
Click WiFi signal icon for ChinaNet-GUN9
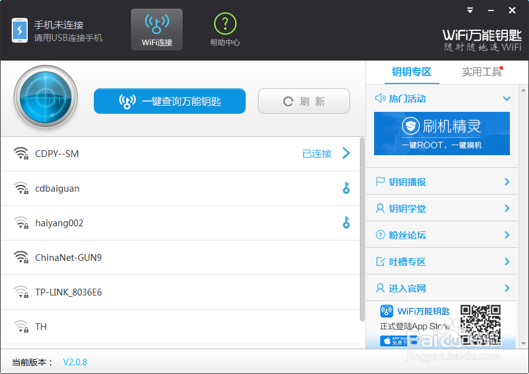[21, 257]
